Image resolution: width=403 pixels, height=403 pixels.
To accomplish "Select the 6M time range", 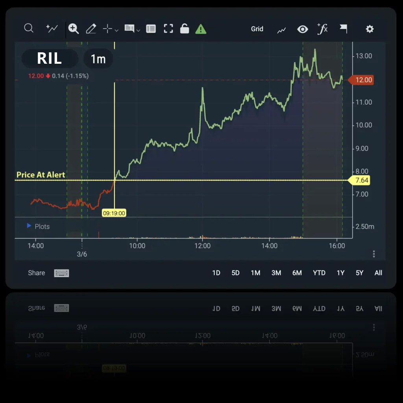I will click(297, 273).
